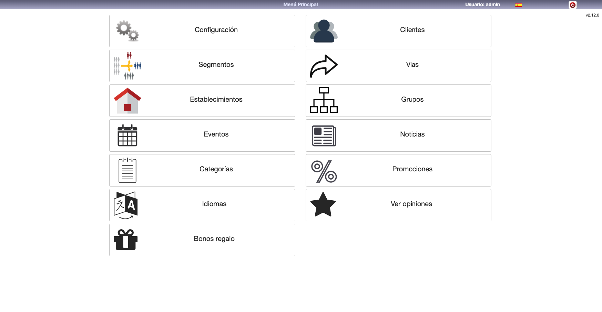The height and width of the screenshot is (312, 602).
Task: Open the Establecimientos section
Action: 216,100
